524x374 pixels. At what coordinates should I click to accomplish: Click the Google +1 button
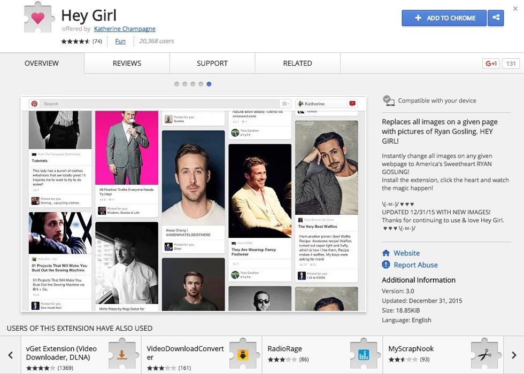click(491, 64)
